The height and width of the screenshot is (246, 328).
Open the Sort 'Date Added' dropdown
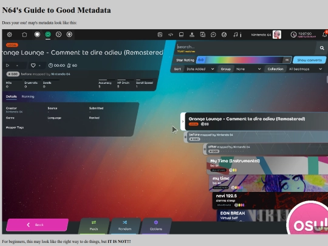pos(200,69)
